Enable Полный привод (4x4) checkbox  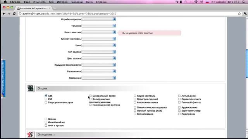(x=135, y=111)
